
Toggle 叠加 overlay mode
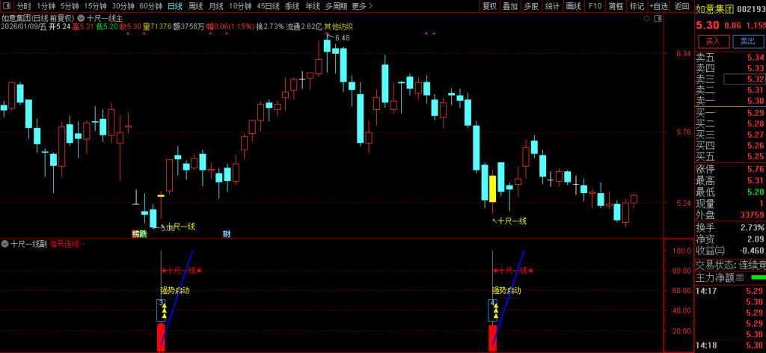point(510,6)
